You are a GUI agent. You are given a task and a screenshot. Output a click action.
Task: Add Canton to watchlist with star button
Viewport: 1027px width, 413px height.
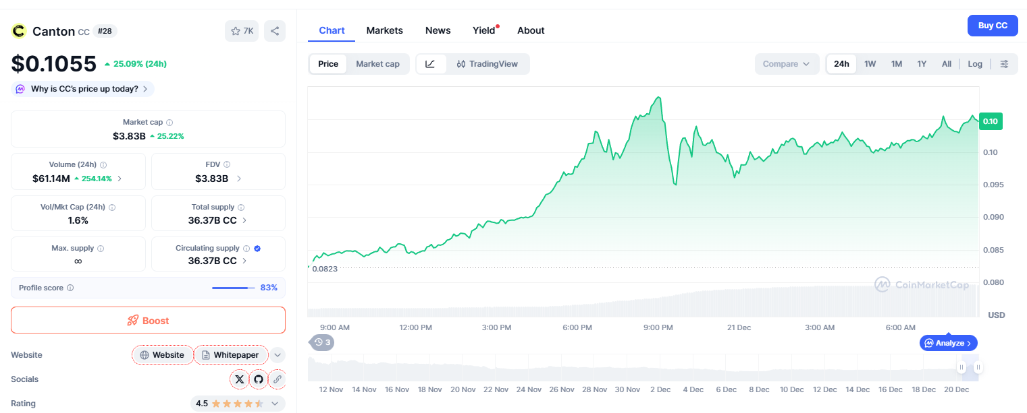pyautogui.click(x=242, y=31)
